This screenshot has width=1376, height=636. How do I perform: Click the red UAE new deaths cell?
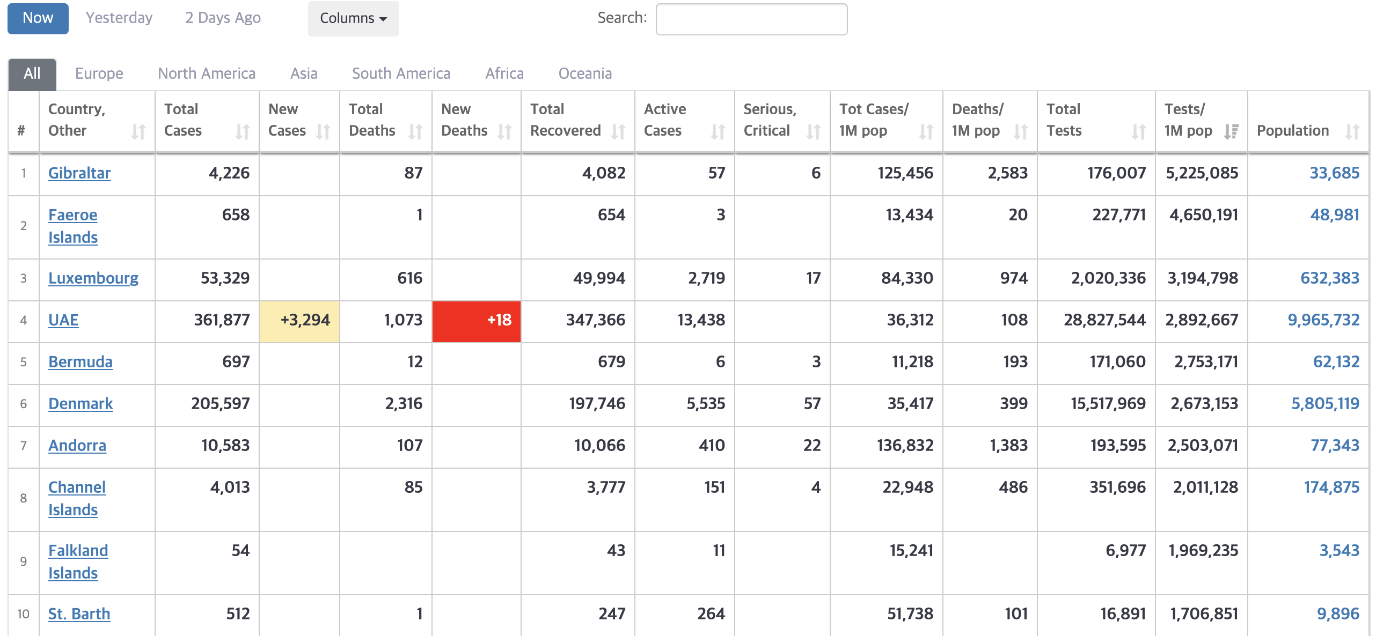point(476,321)
